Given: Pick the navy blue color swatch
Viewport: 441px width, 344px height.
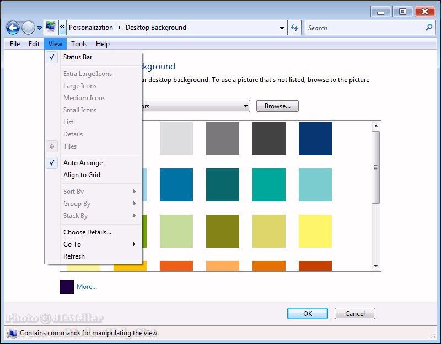Looking at the screenshot, I should coord(315,139).
